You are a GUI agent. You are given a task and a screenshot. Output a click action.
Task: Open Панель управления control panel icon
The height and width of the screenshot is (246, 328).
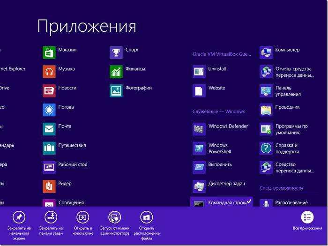tap(266, 91)
